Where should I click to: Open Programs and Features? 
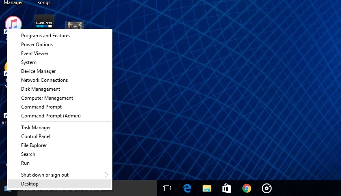coord(60,36)
